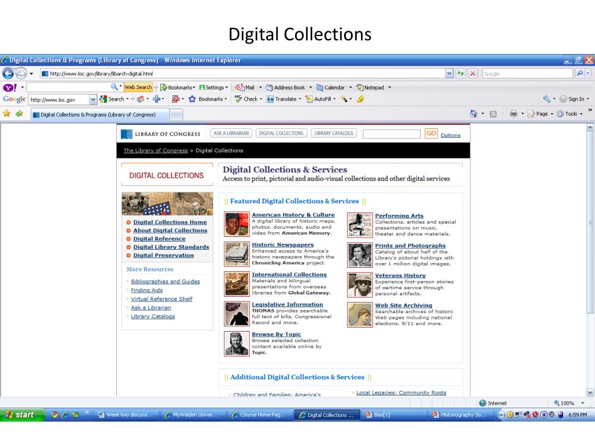
Task: Switch to MyWalden Univer... taskbar window
Action: pyautogui.click(x=192, y=415)
